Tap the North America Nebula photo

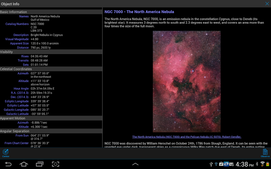pos(187,81)
